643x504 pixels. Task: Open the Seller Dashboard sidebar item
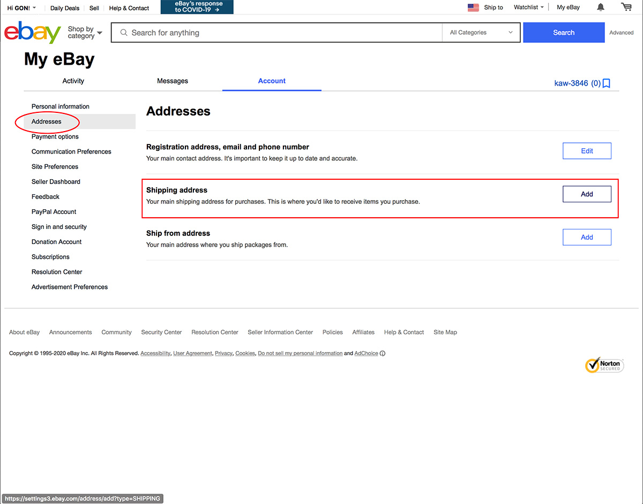tap(56, 181)
